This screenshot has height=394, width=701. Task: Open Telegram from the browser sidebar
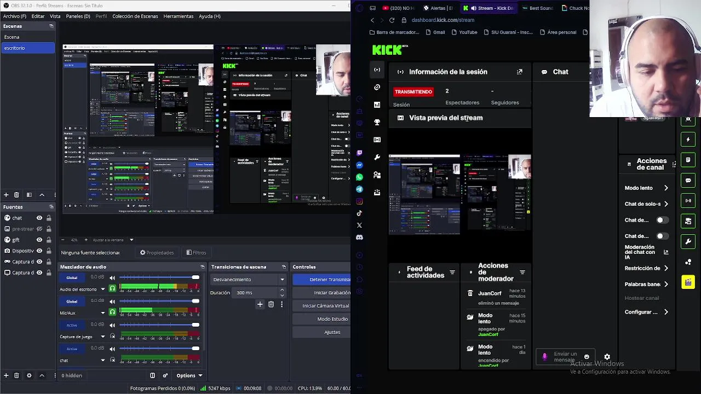(359, 189)
